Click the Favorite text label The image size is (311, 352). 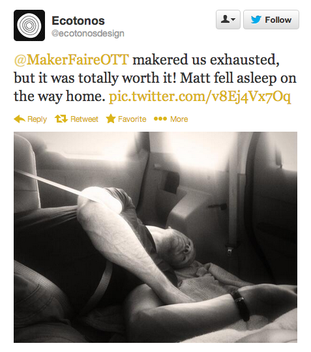tap(132, 119)
